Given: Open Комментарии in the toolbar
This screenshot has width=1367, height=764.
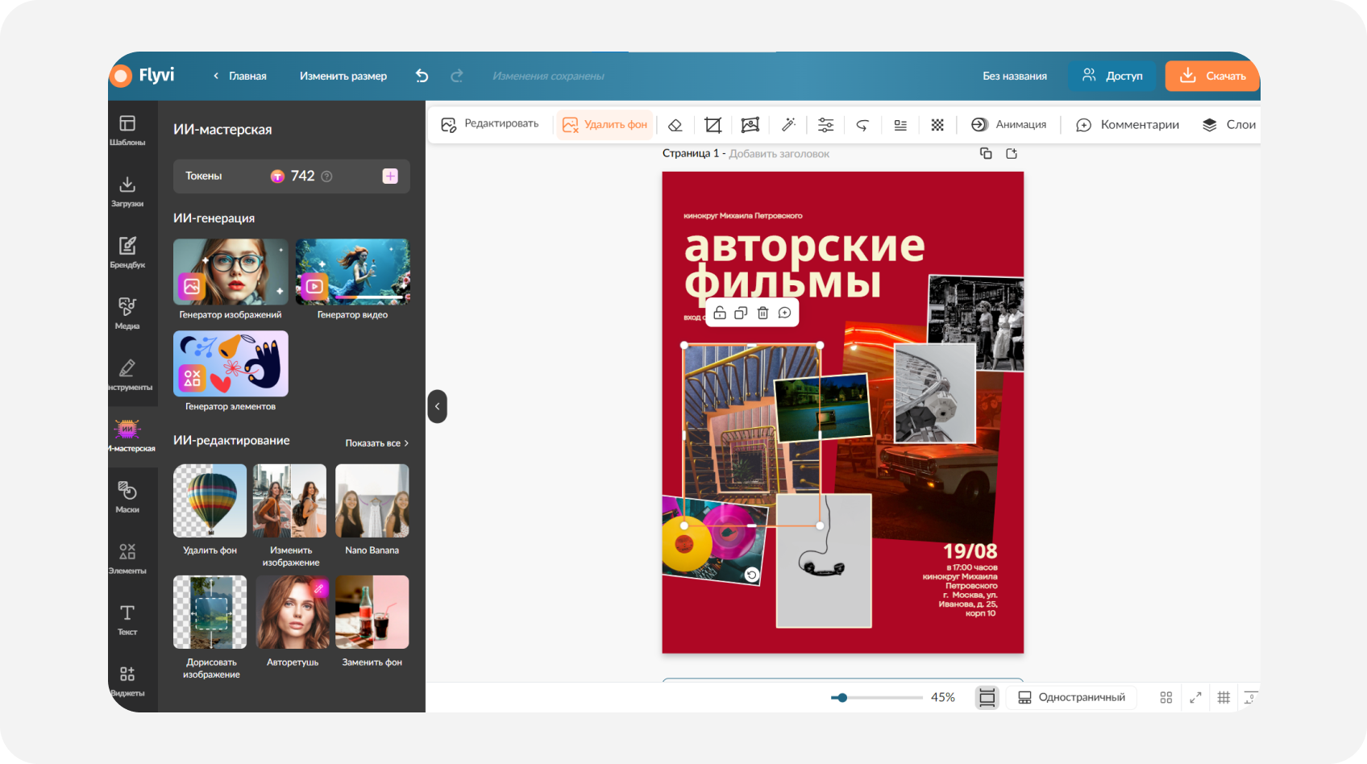Looking at the screenshot, I should tap(1128, 124).
